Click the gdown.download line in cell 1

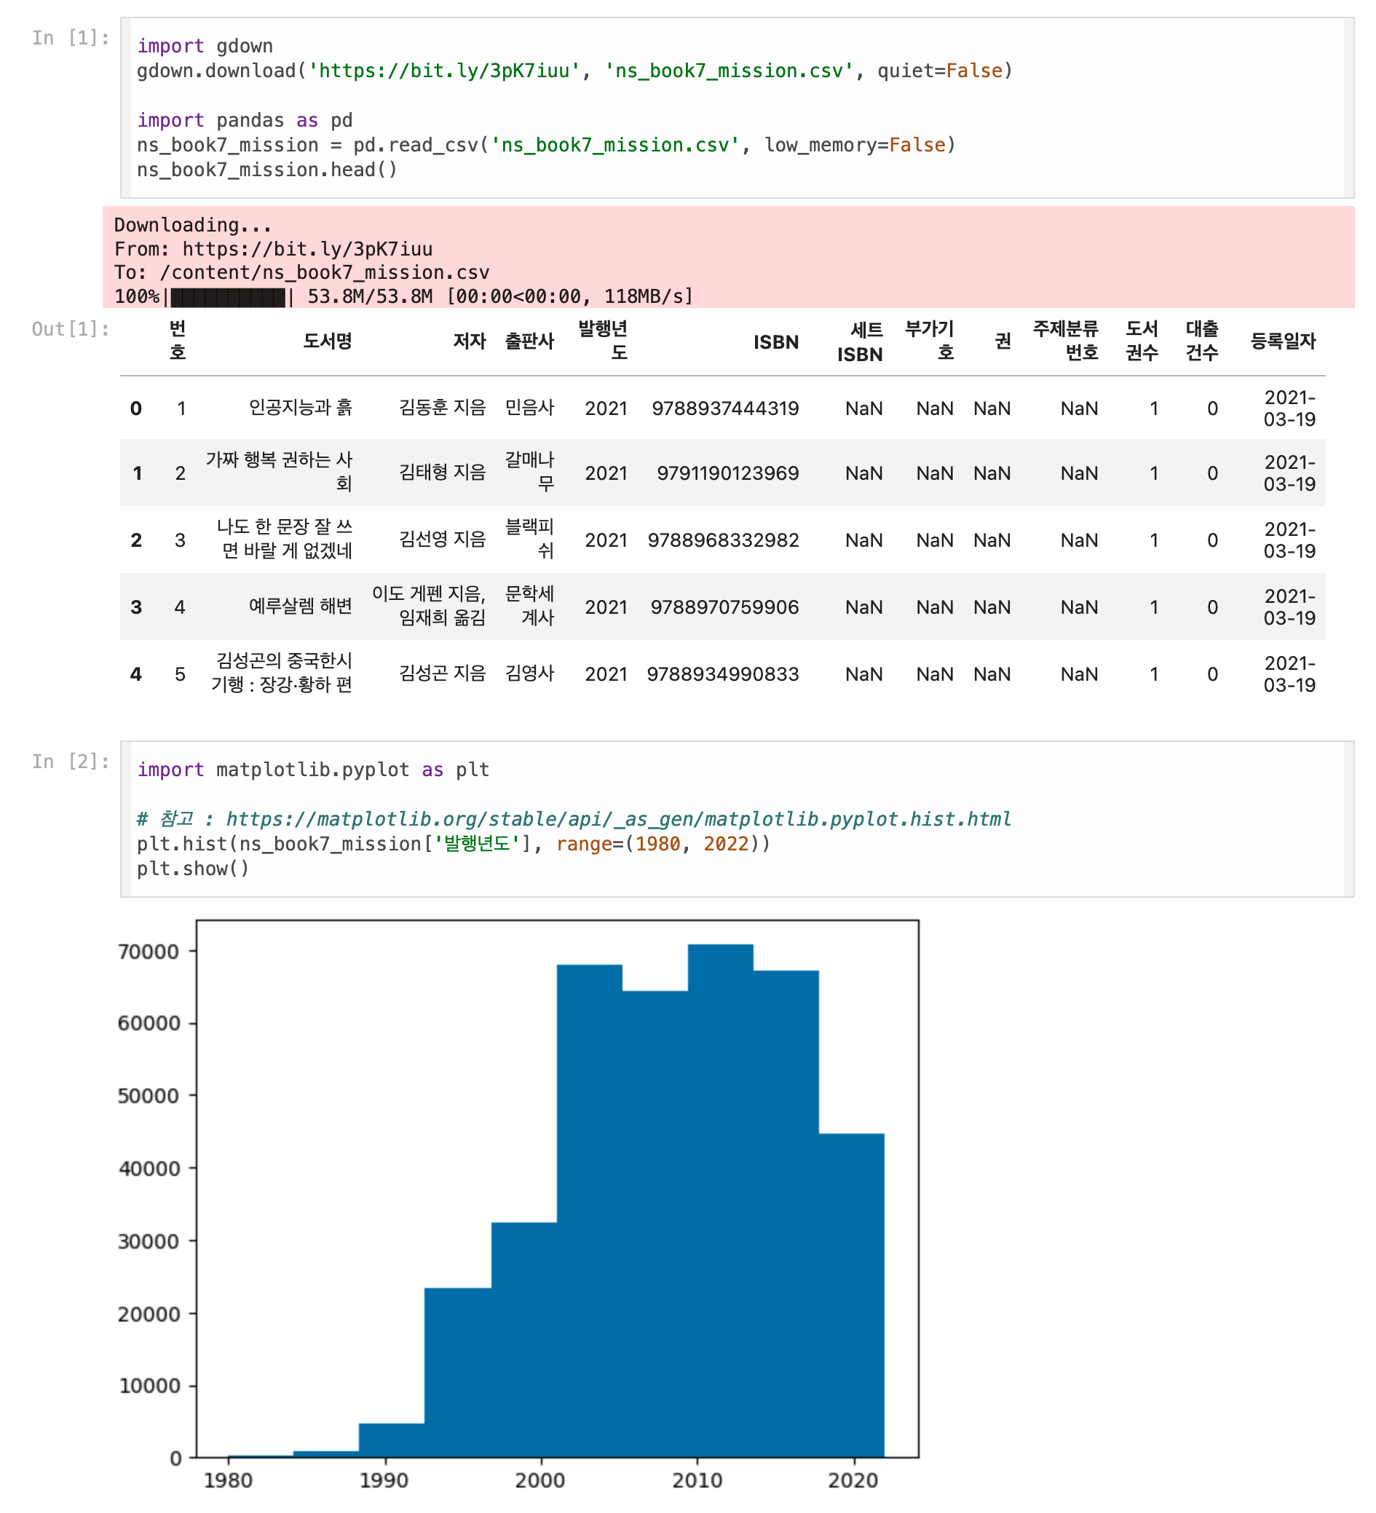[x=574, y=71]
